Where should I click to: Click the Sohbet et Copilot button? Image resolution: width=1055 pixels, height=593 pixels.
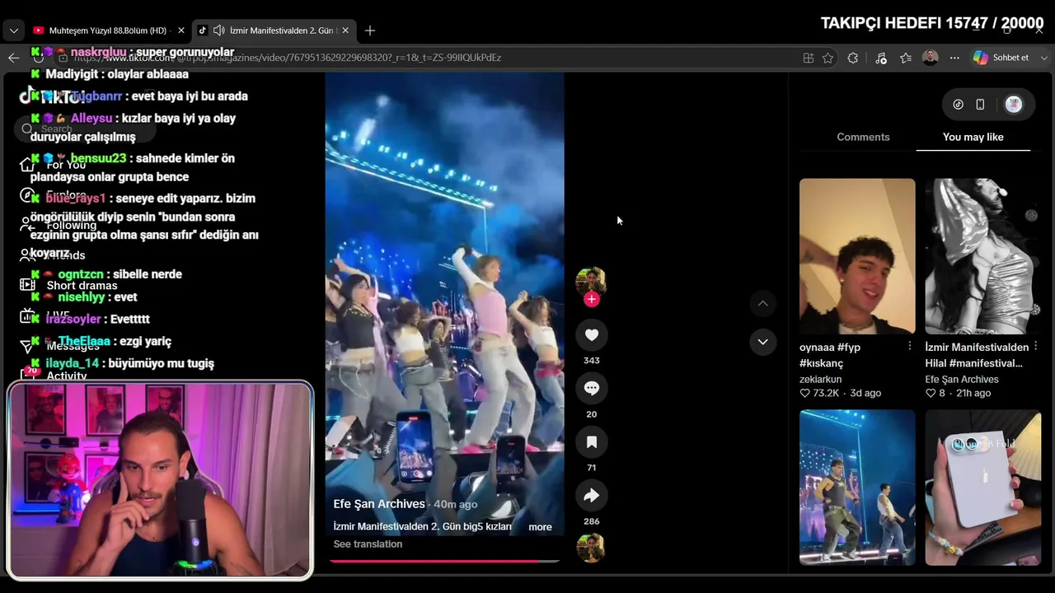[x=1001, y=58]
